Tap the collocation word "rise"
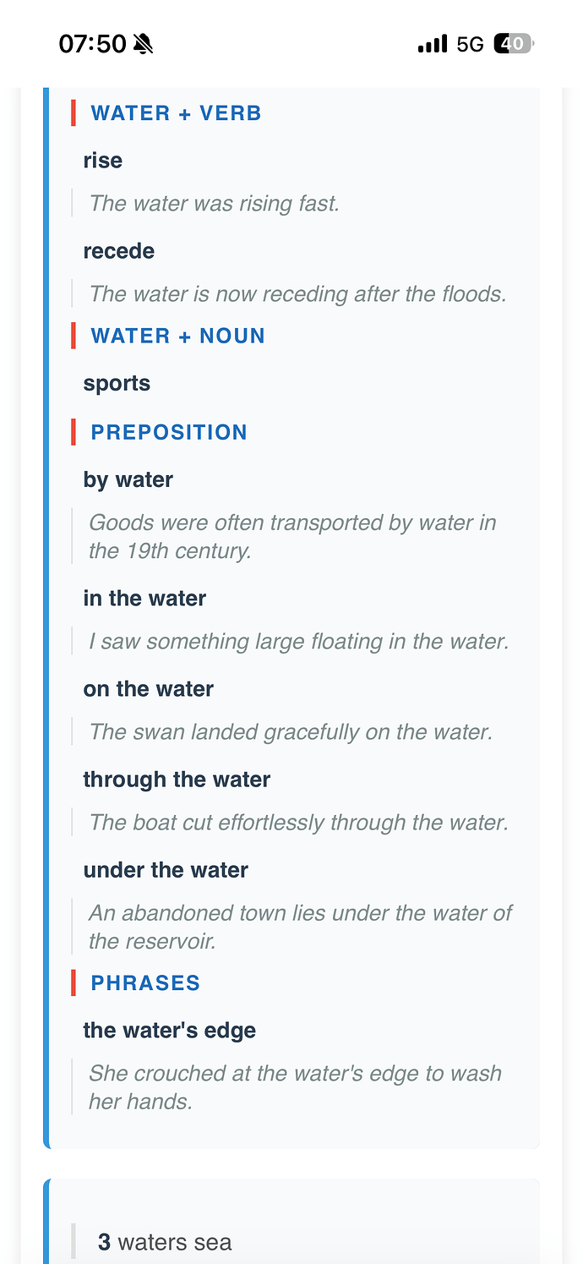Image resolution: width=583 pixels, height=1264 pixels. (x=103, y=161)
